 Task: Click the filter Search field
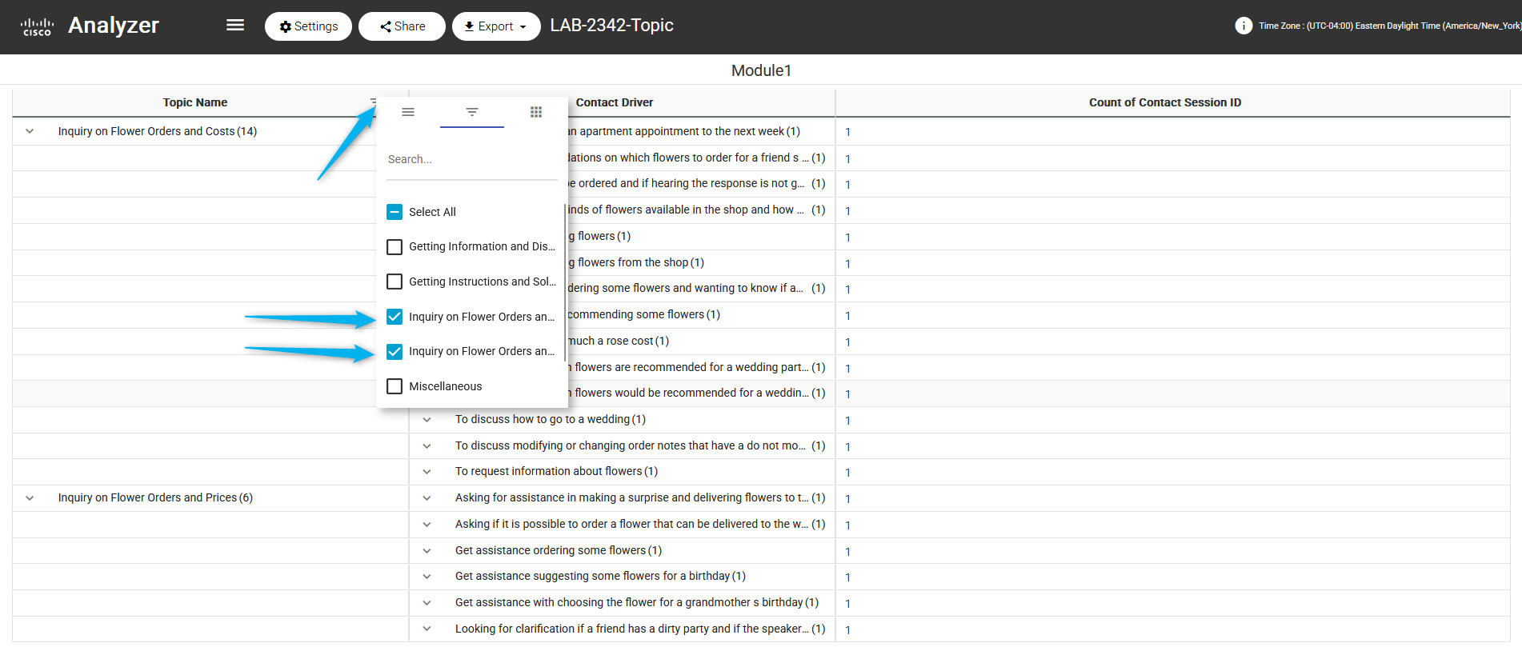pos(471,159)
